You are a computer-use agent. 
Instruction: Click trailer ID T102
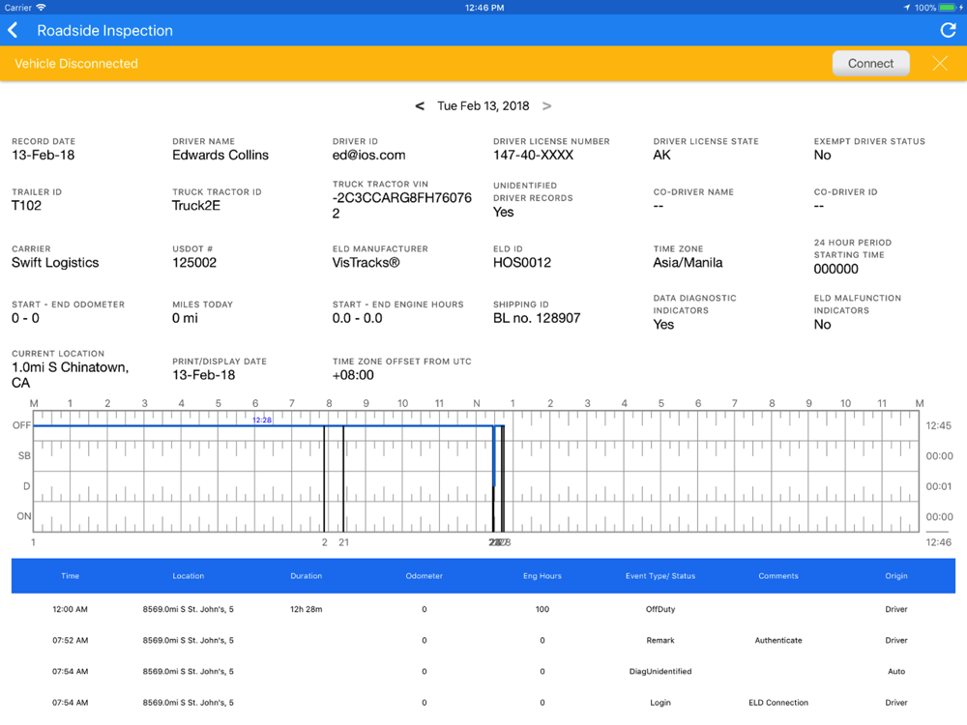point(26,206)
